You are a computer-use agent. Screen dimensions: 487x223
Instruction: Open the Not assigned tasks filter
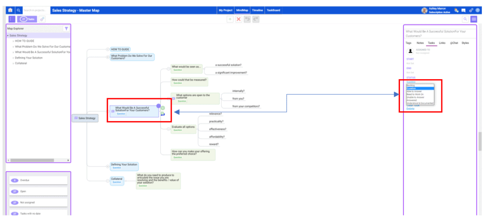click(x=38, y=203)
